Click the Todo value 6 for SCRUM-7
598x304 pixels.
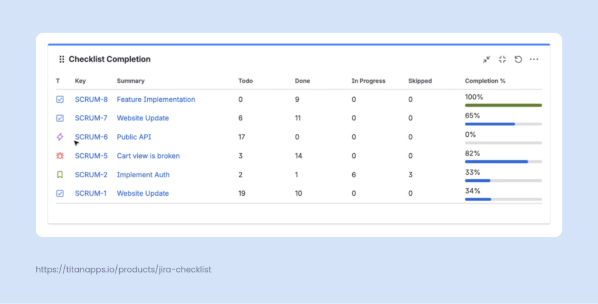[241, 118]
